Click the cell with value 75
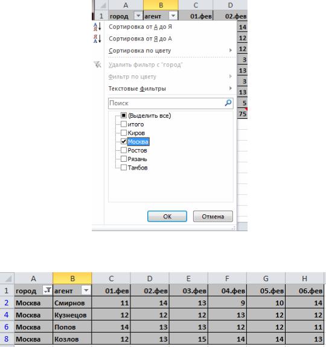The image size is (326, 347). (242, 113)
